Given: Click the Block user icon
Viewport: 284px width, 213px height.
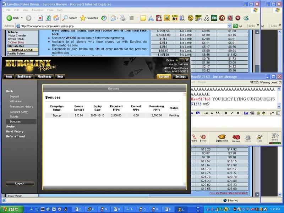Looking at the screenshot, I should pyautogui.click(x=203, y=138).
